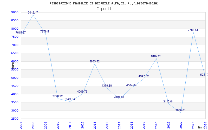
Task: Click y-axis tick 8000
Action: click(15, 29)
